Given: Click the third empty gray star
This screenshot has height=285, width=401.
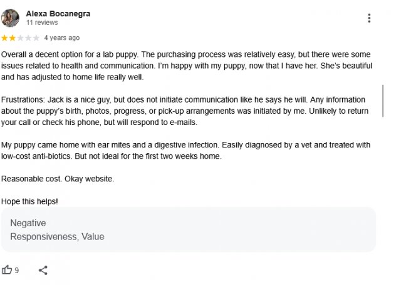Looking at the screenshot, I should click(20, 38).
